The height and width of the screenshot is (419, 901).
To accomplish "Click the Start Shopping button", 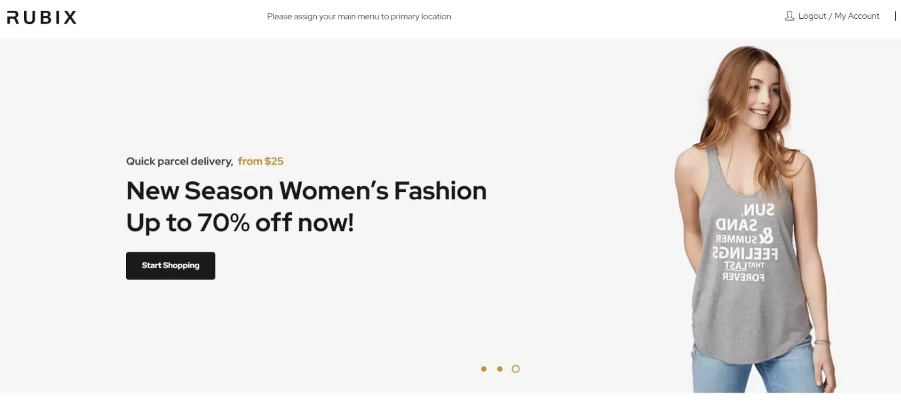I will click(170, 266).
